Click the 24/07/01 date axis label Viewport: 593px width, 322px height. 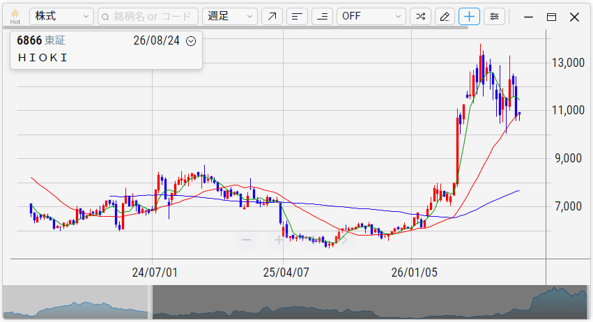coord(155,273)
